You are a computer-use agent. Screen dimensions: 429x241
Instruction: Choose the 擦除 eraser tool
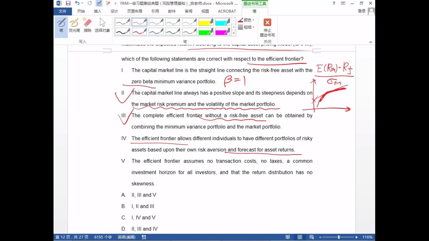tap(88, 25)
